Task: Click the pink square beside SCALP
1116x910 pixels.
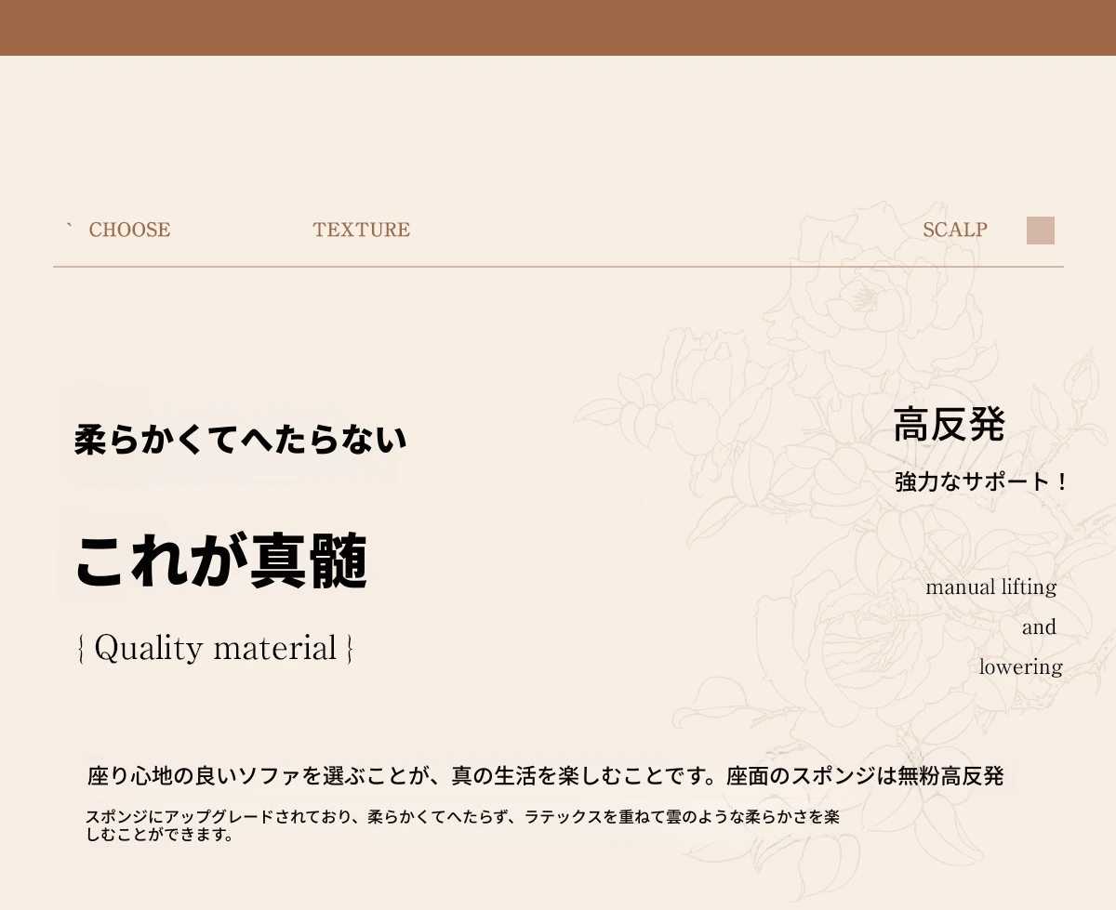Action: pos(1040,231)
